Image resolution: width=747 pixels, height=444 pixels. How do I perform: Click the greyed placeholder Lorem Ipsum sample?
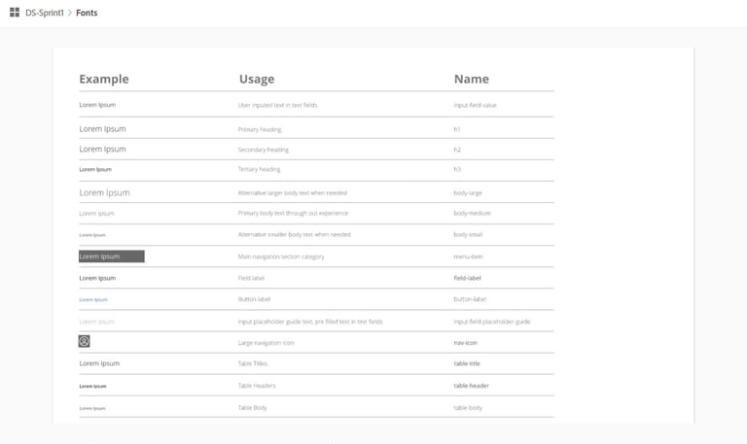pyautogui.click(x=96, y=322)
